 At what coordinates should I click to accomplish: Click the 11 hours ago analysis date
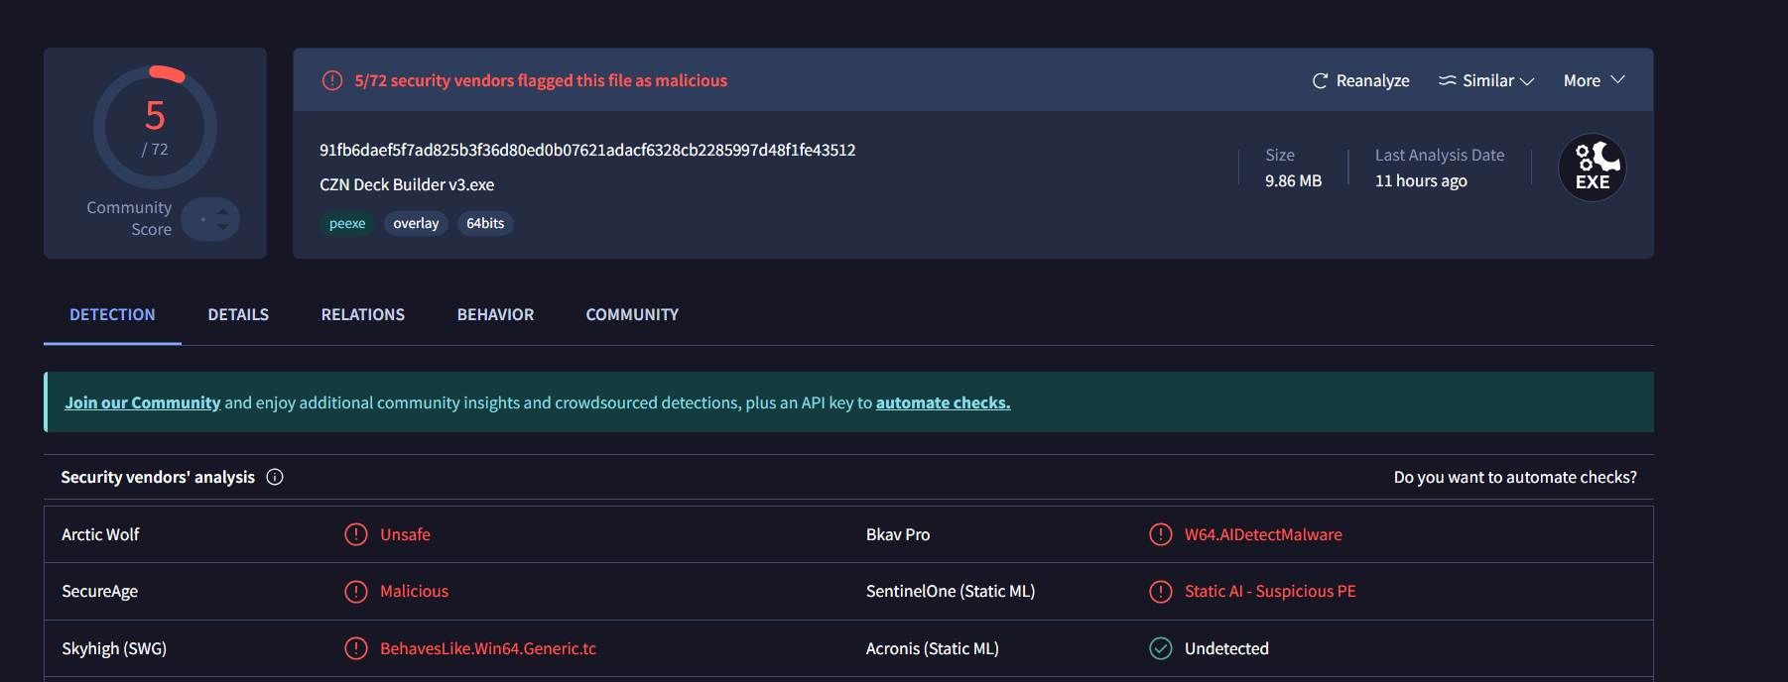tap(1421, 180)
